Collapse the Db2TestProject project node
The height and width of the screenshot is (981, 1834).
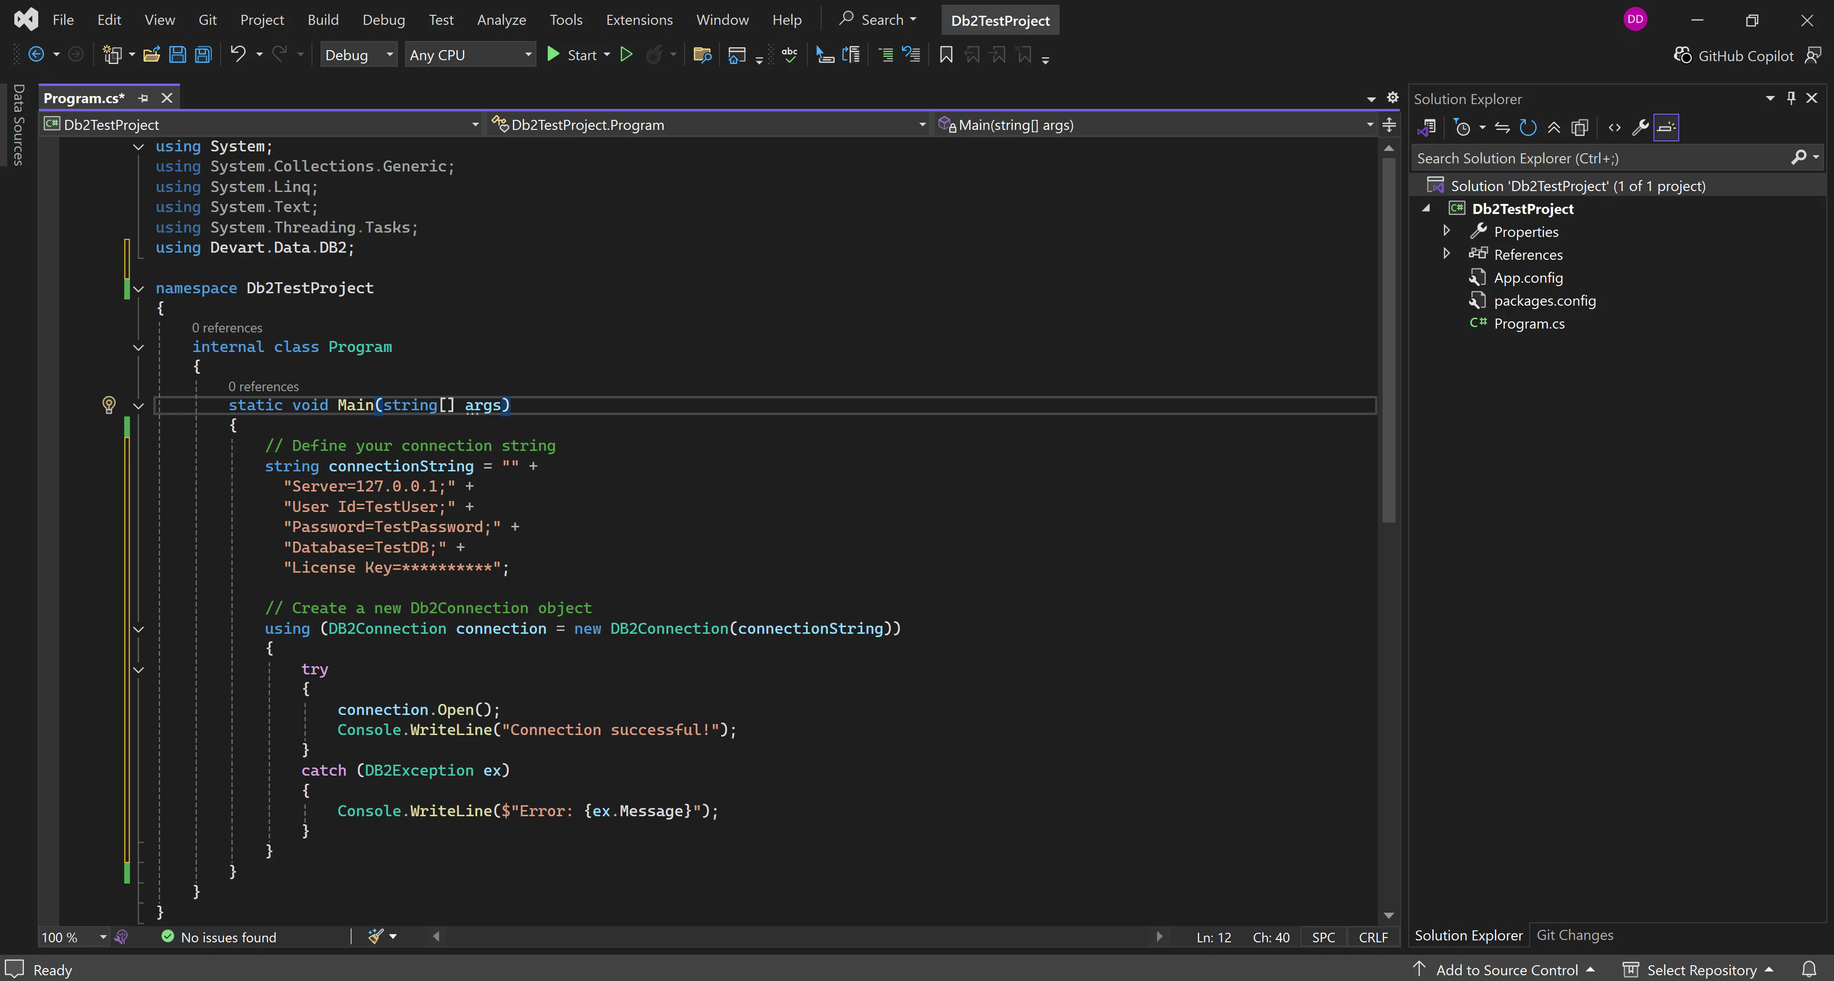(1426, 209)
